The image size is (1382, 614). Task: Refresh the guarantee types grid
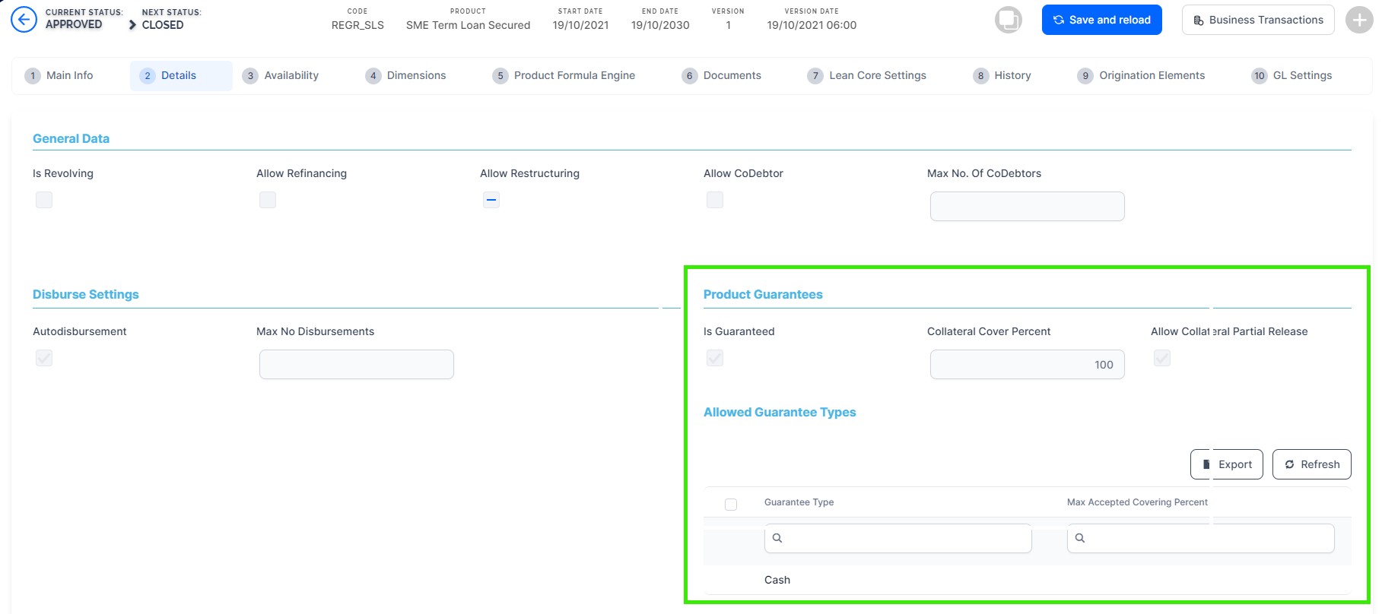point(1311,464)
